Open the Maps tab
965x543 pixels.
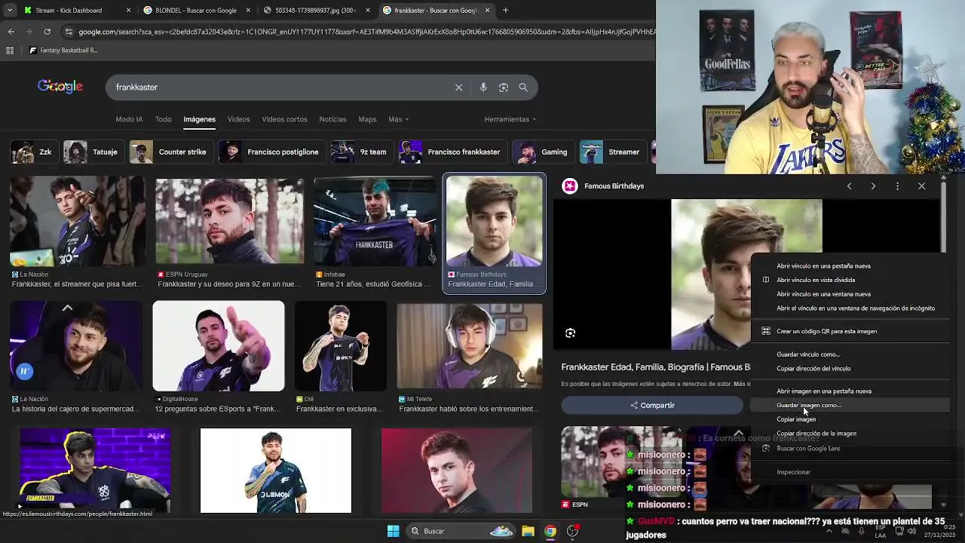367,119
